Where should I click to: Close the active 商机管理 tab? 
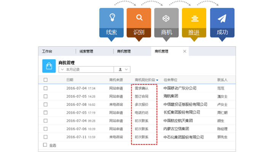(x=185, y=51)
